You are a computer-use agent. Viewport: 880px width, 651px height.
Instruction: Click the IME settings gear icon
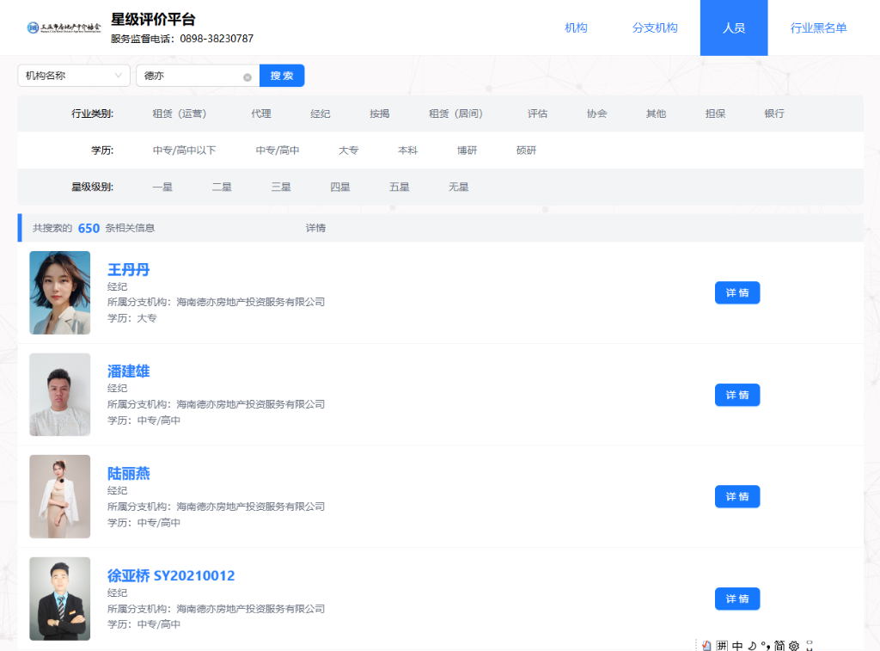pyautogui.click(x=794, y=645)
